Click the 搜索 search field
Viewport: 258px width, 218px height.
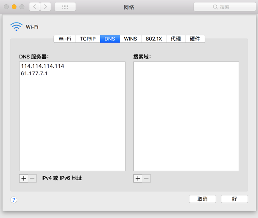(224, 7)
